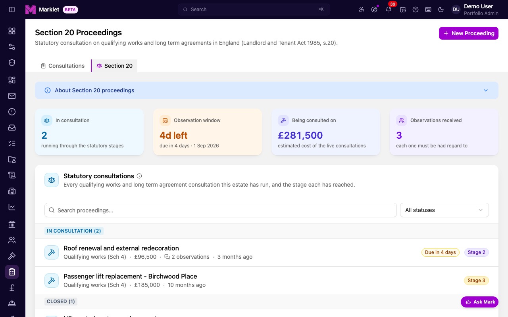Open the help question mark icon
Image resolution: width=508 pixels, height=317 pixels.
tap(416, 10)
